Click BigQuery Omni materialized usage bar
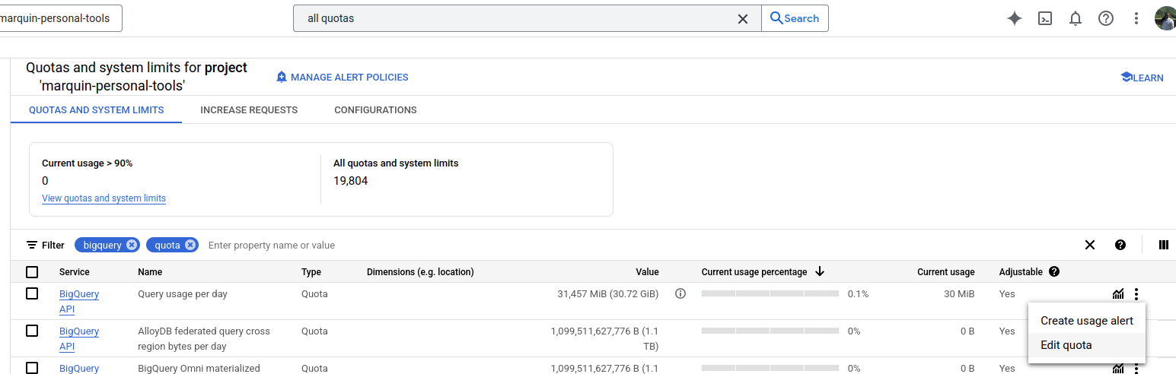Viewport: 1176px width, 374px height. [770, 368]
